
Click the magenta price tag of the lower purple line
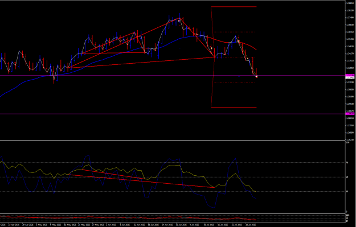click(350, 114)
